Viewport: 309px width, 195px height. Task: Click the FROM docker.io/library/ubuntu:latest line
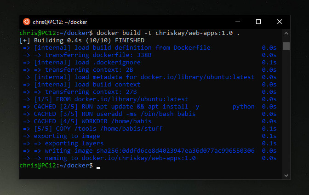149,99
